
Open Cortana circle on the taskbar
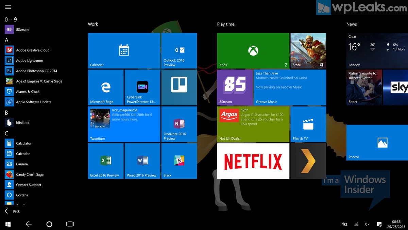[x=49, y=224]
